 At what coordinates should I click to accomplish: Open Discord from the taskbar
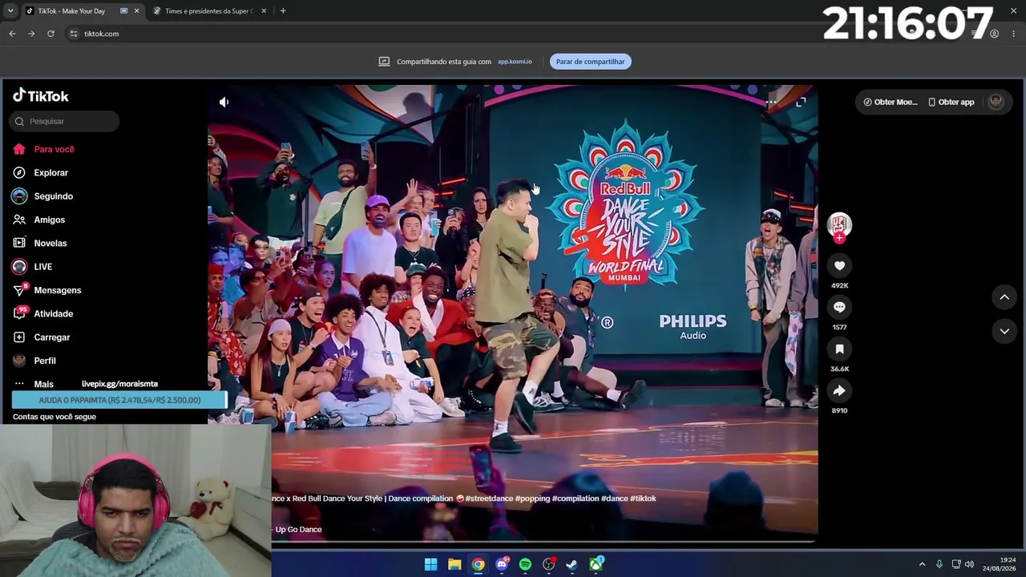(502, 565)
